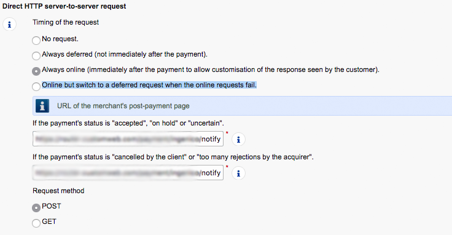
Task: Select the No request radio button
Action: (x=36, y=41)
